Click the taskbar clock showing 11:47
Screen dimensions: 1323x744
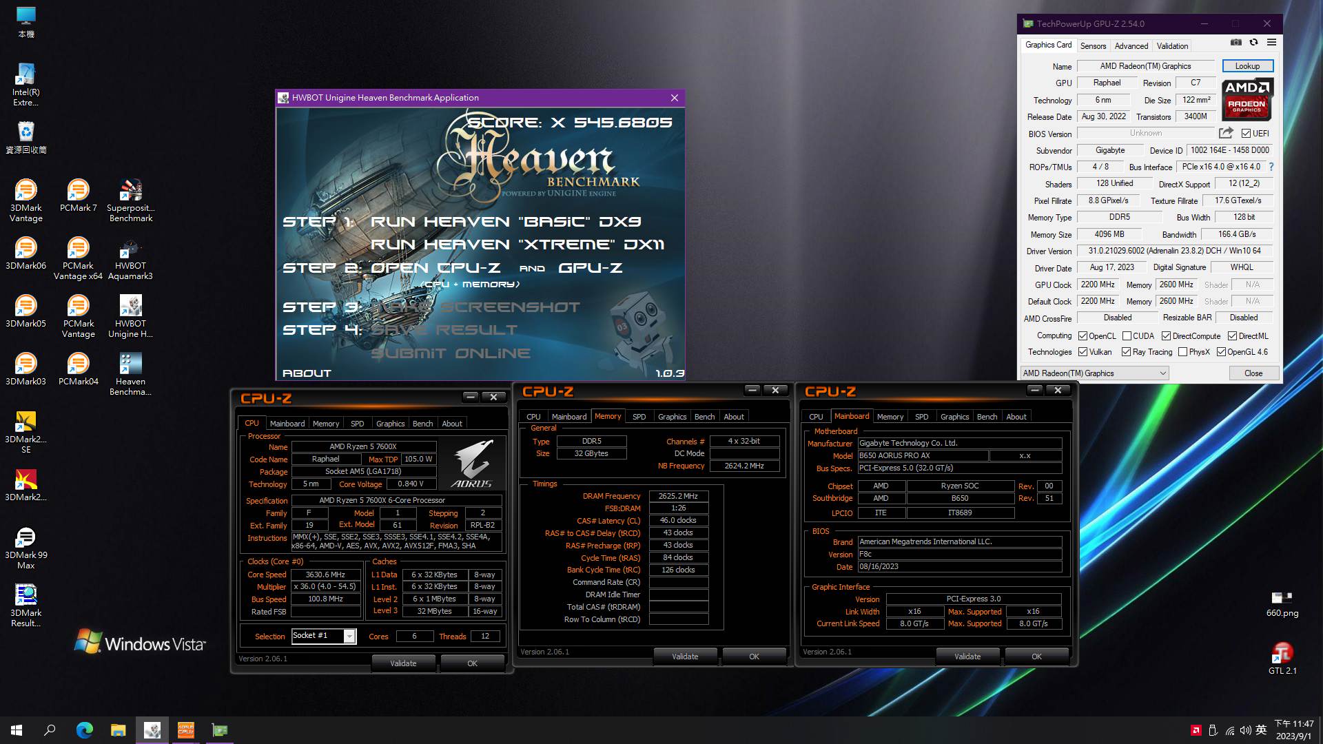point(1294,730)
